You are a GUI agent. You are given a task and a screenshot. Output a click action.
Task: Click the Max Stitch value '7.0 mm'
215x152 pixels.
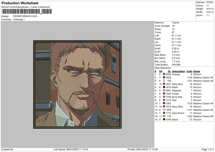[x=176, y=55]
